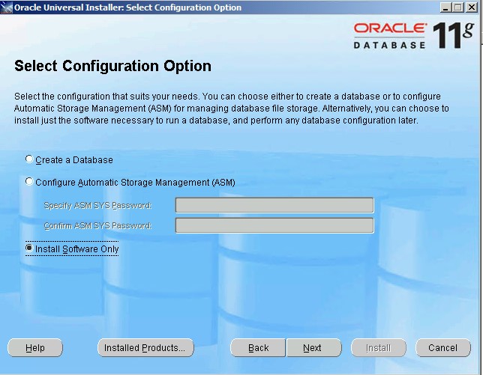The width and height of the screenshot is (483, 375).
Task: Go Back to the previous step
Action: [258, 348]
